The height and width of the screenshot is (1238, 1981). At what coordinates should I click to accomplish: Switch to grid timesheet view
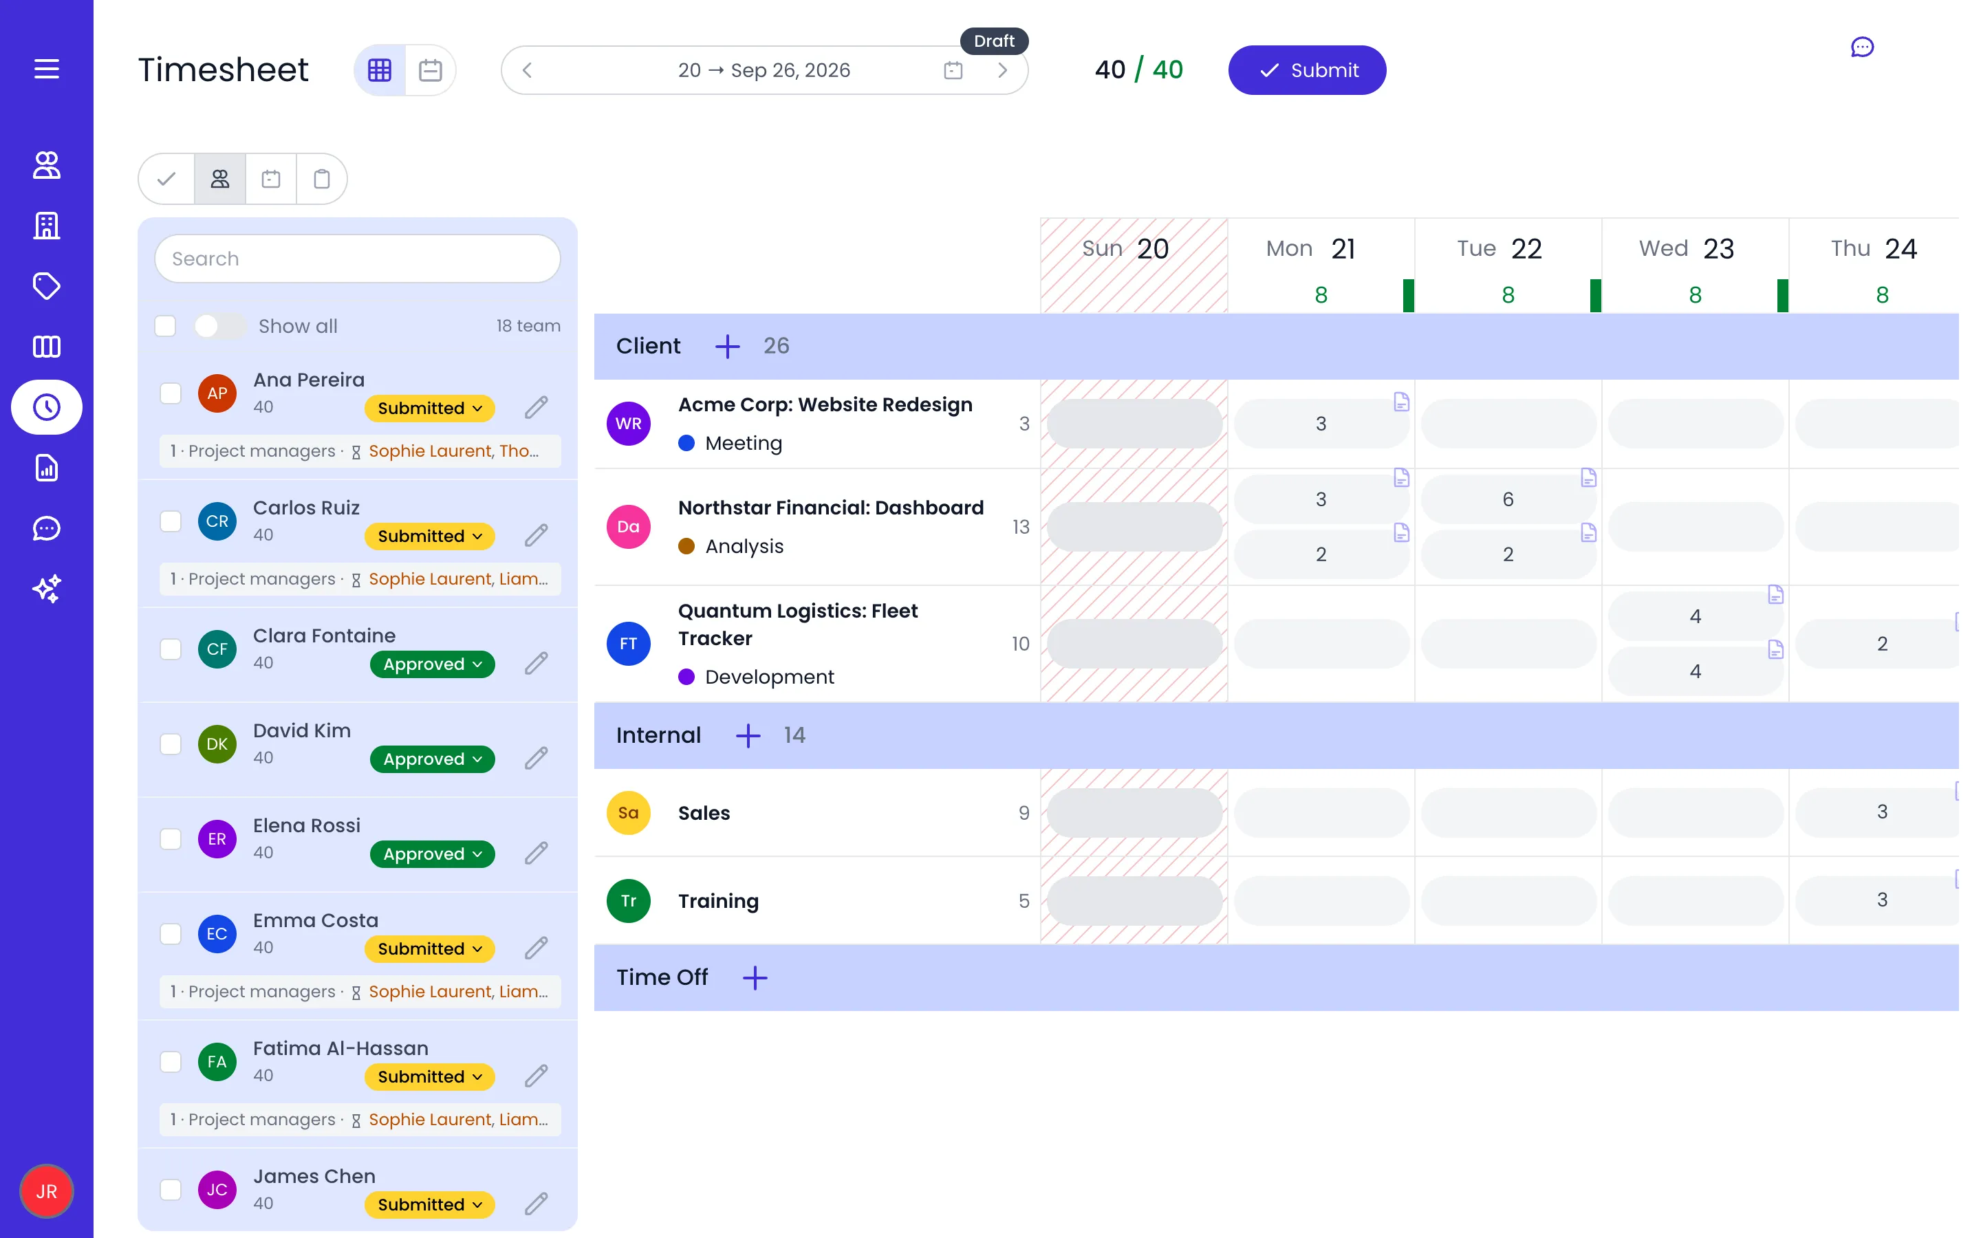pyautogui.click(x=380, y=70)
